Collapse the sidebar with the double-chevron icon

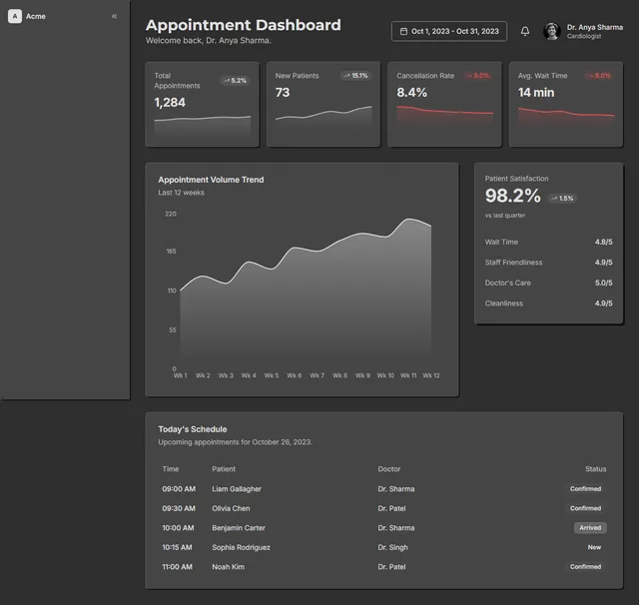pos(114,16)
